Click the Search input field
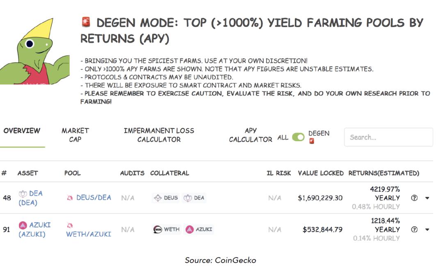The width and height of the screenshot is (443, 273). coord(388,137)
